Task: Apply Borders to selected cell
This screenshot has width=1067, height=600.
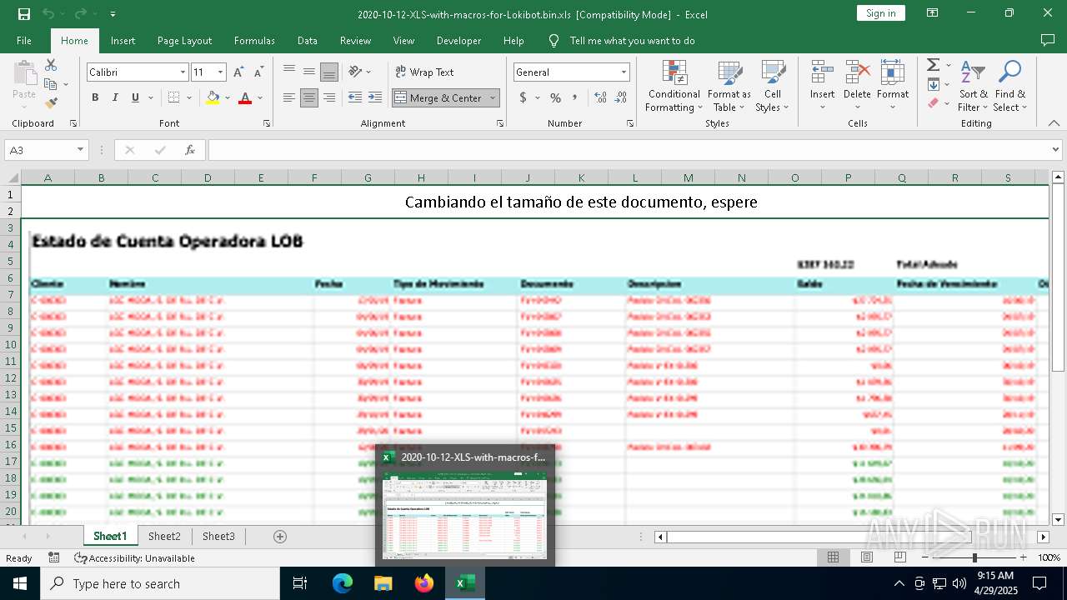Action: pos(173,97)
